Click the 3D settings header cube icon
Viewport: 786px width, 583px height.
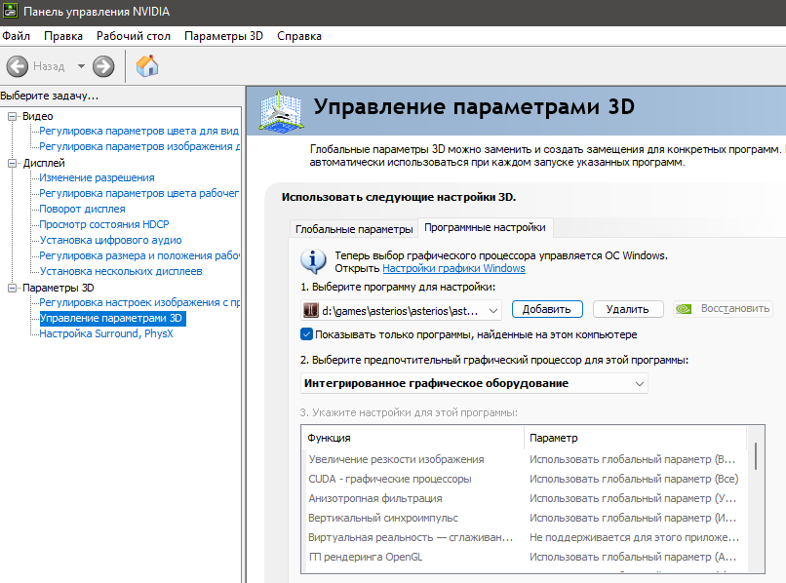(x=281, y=111)
